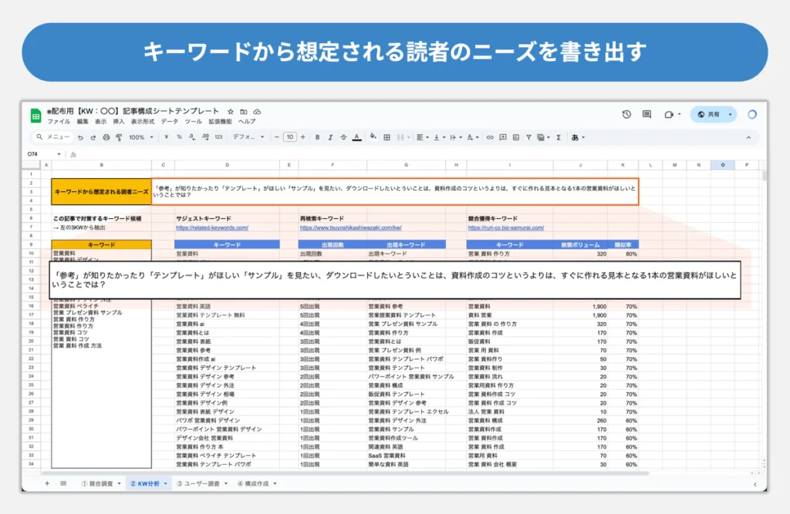Toggle strikethrough formatting
Screen dimensions: 790x514
click(x=343, y=137)
